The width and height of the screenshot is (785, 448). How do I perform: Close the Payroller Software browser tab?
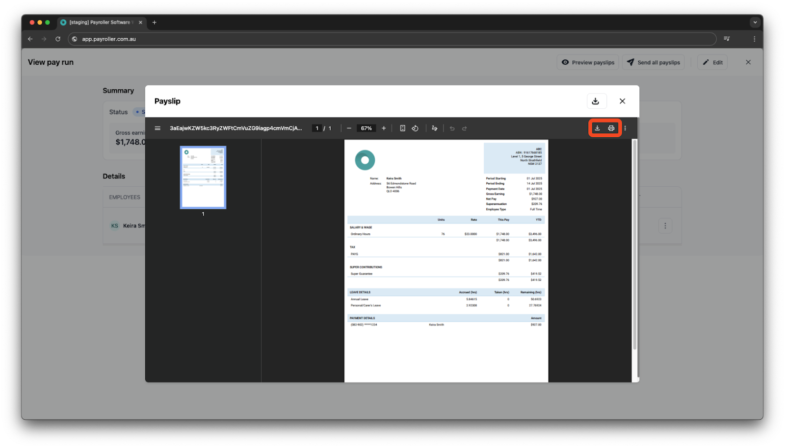coord(140,23)
